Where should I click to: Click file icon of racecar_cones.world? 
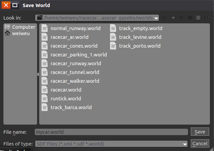pos(45,46)
